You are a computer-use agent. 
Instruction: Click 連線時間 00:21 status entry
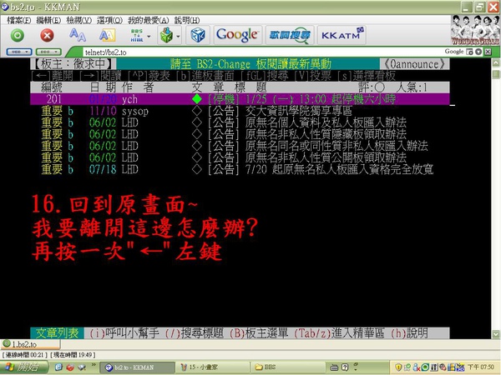tap(24, 355)
